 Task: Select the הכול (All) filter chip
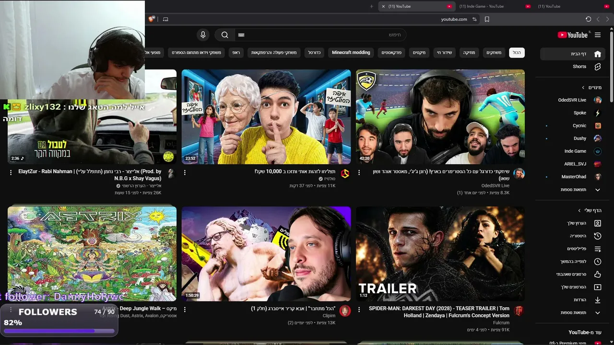pos(517,52)
